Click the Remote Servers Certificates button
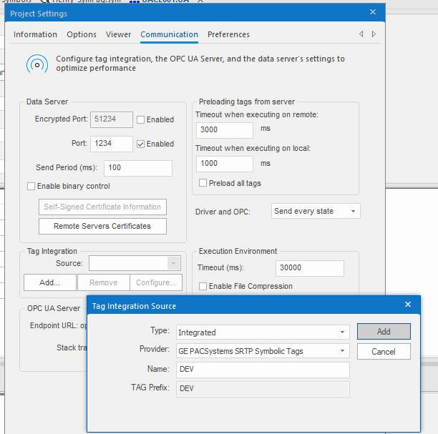438x434 pixels. coord(102,226)
